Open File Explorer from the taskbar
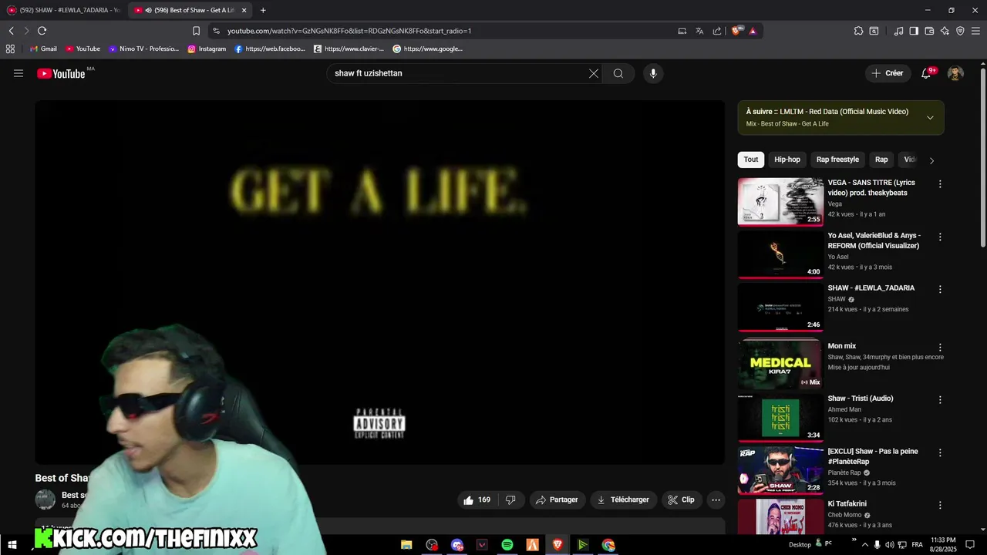The height and width of the screenshot is (555, 987). tap(406, 545)
